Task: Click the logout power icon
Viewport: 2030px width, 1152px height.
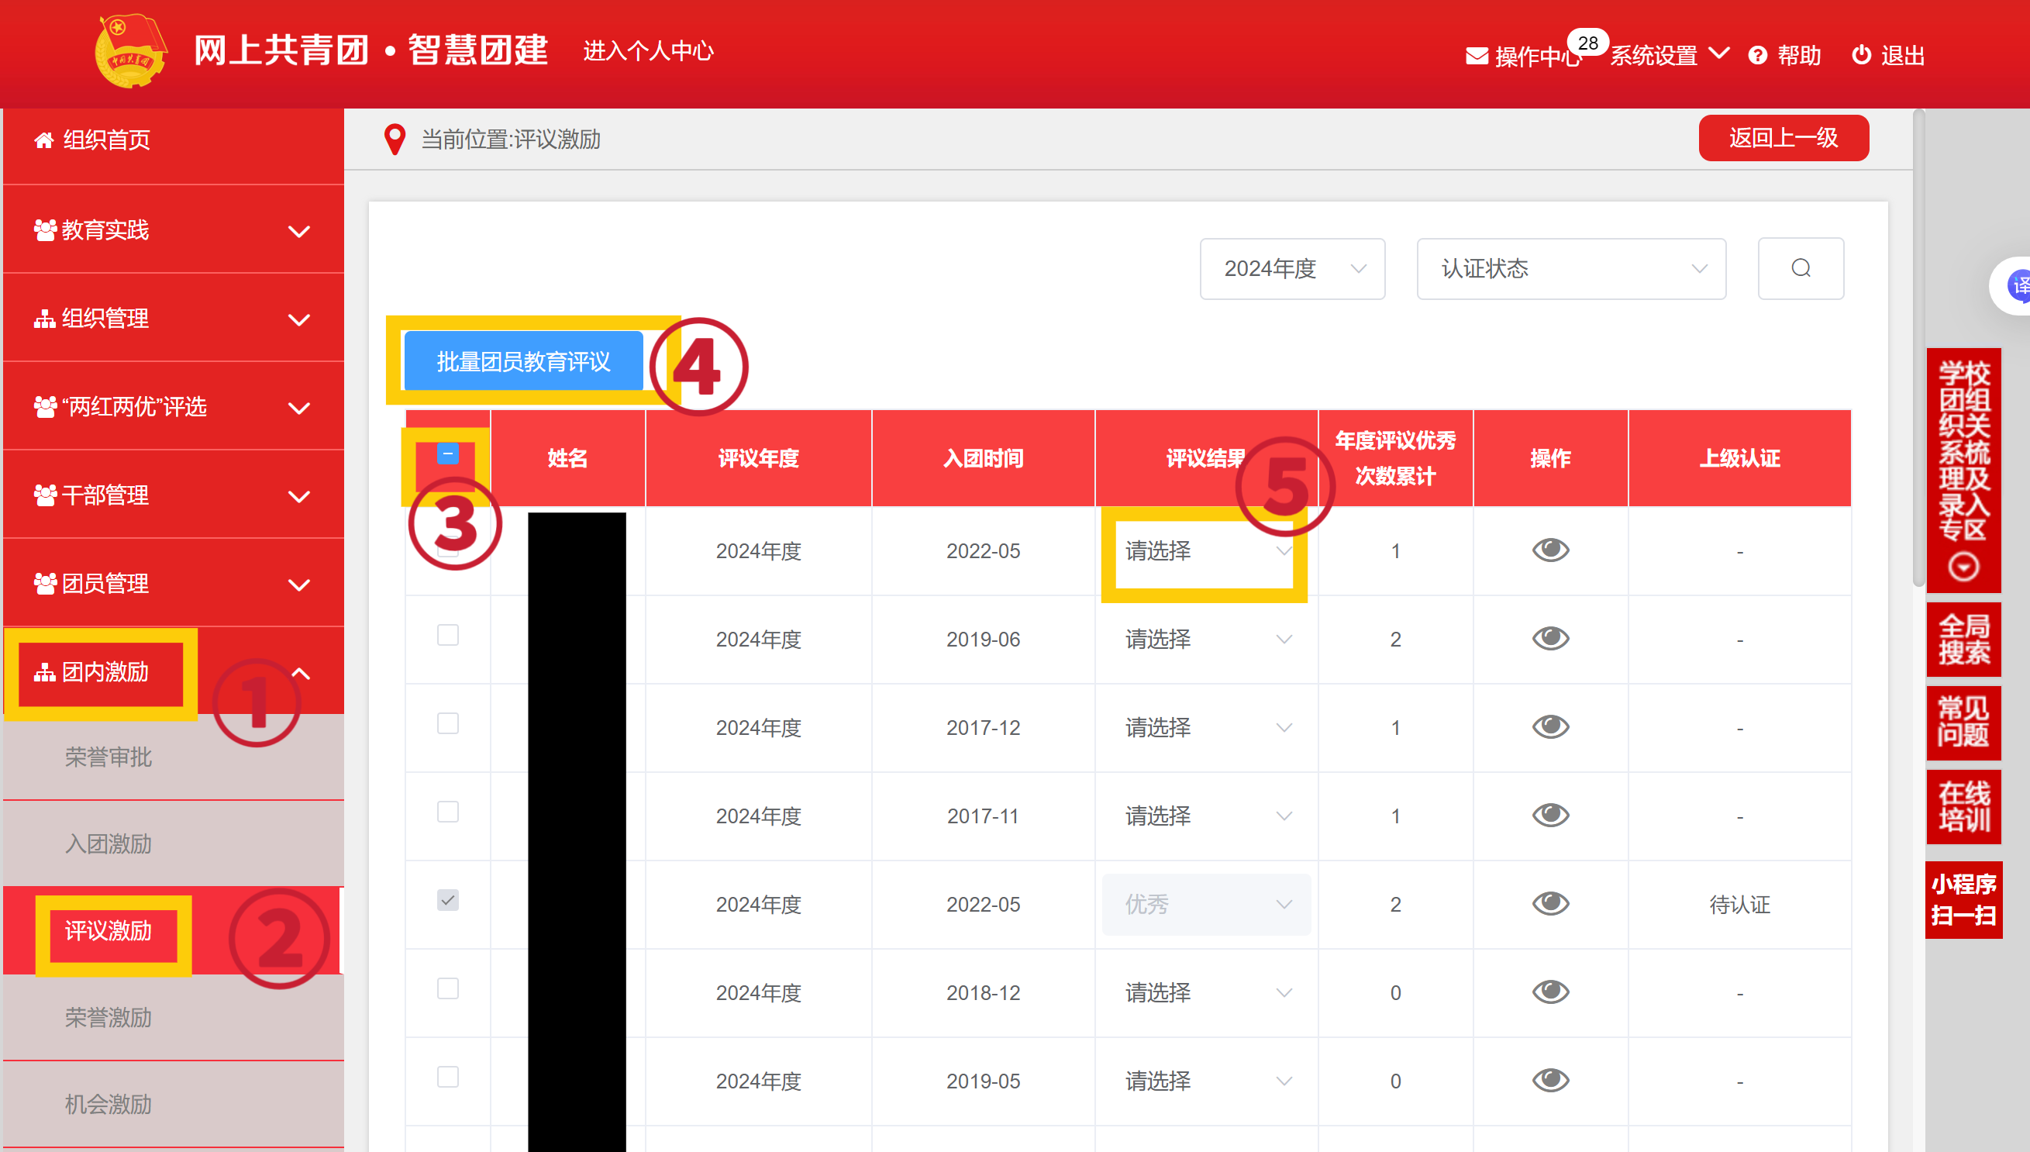Action: [x=1861, y=55]
